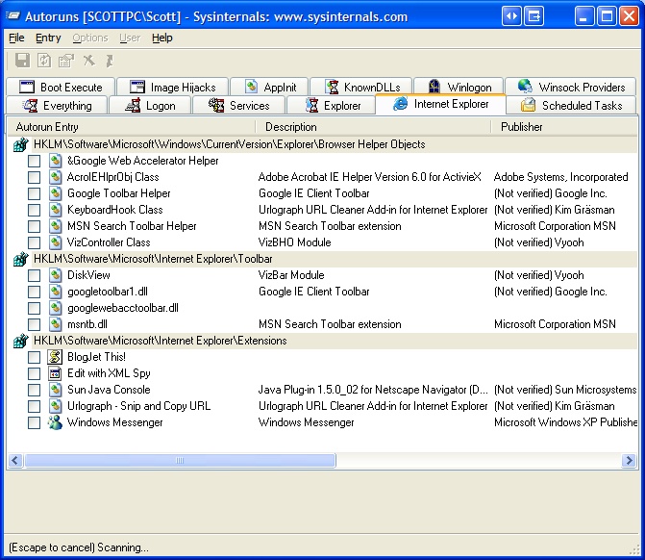The image size is (645, 560).
Task: Check the Sun Java Console checkbox
Action: tap(34, 390)
